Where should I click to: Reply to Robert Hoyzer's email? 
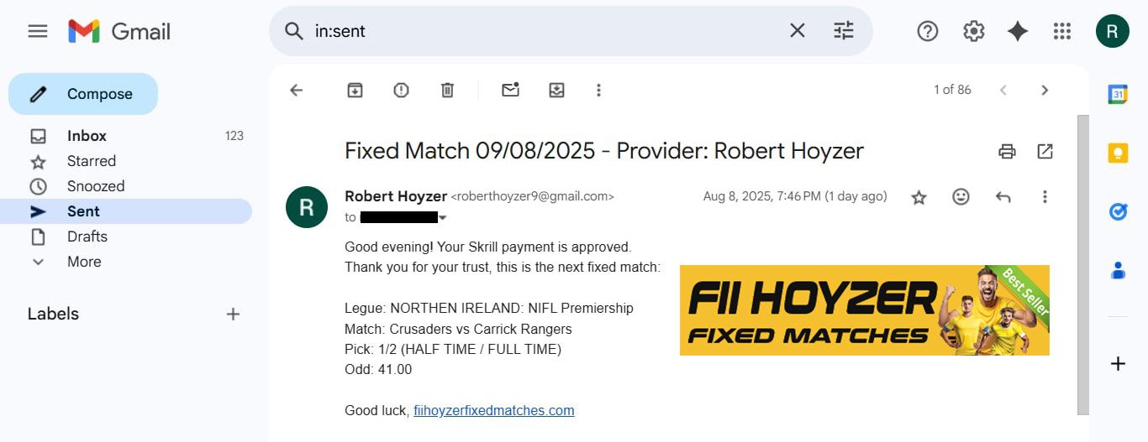1003,197
